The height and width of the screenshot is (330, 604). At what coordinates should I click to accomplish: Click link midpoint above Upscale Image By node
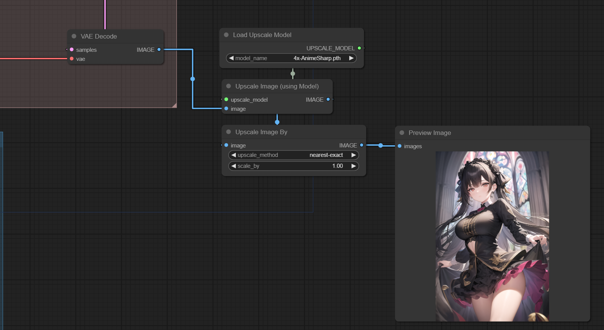pyautogui.click(x=277, y=122)
